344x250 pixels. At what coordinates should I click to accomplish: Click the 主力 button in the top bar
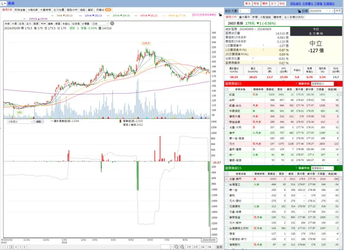click(273, 4)
